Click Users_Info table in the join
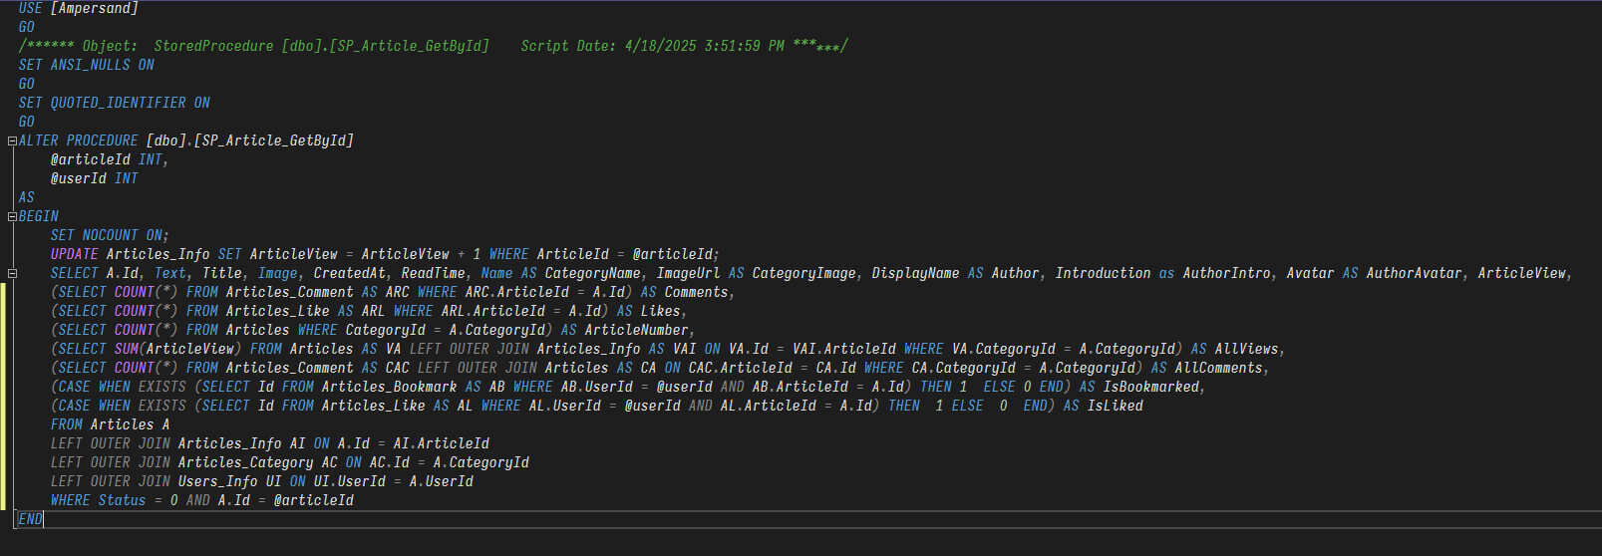Viewport: 1602px width, 556px height. (x=217, y=481)
